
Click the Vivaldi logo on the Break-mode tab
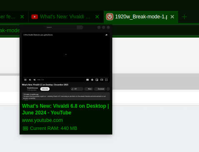coord(110,17)
